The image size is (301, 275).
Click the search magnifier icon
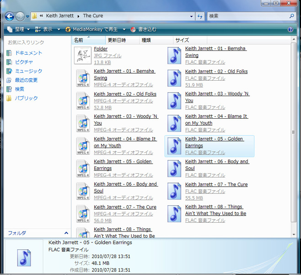click(x=292, y=16)
